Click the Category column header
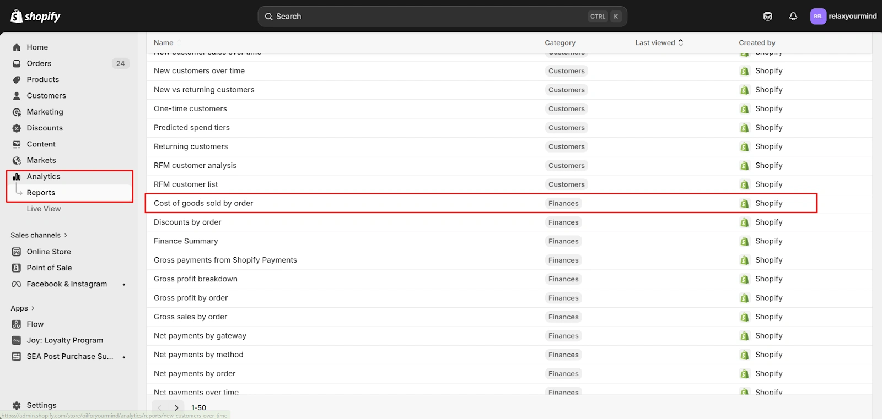 560,43
